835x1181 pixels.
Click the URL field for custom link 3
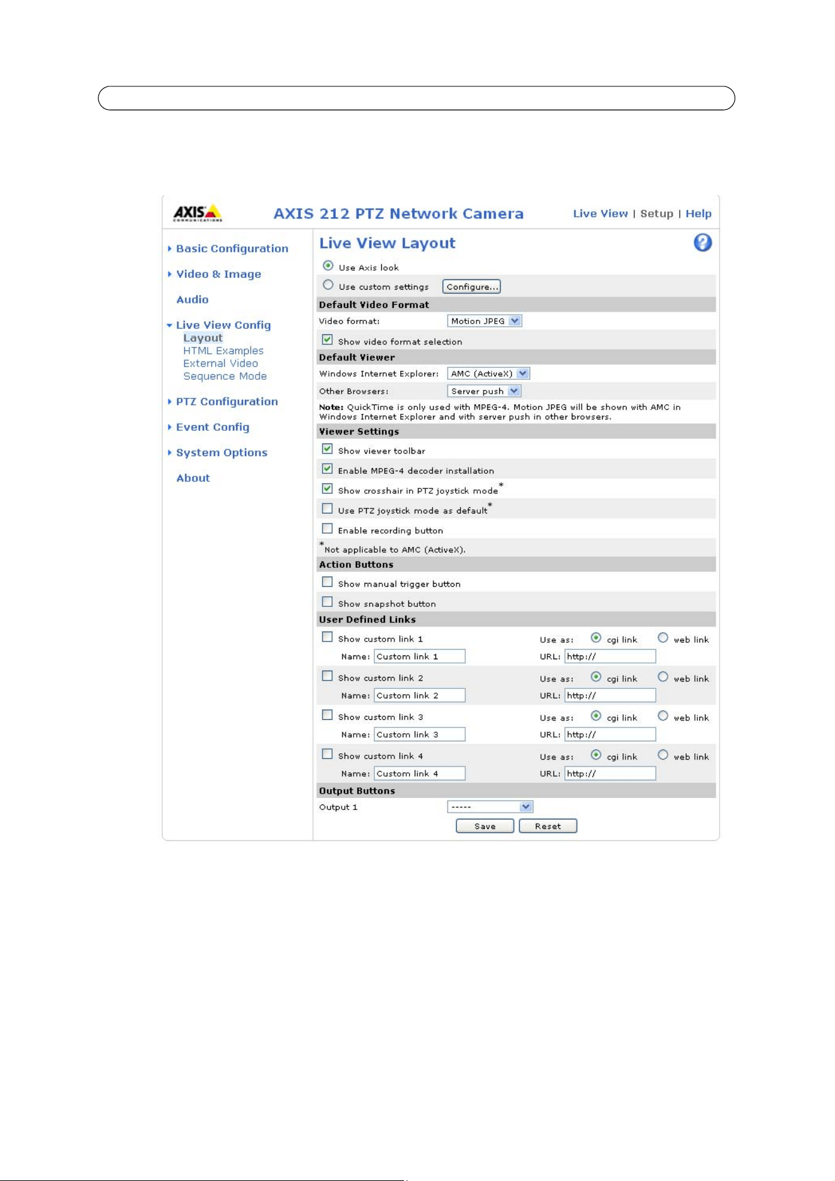tap(610, 735)
